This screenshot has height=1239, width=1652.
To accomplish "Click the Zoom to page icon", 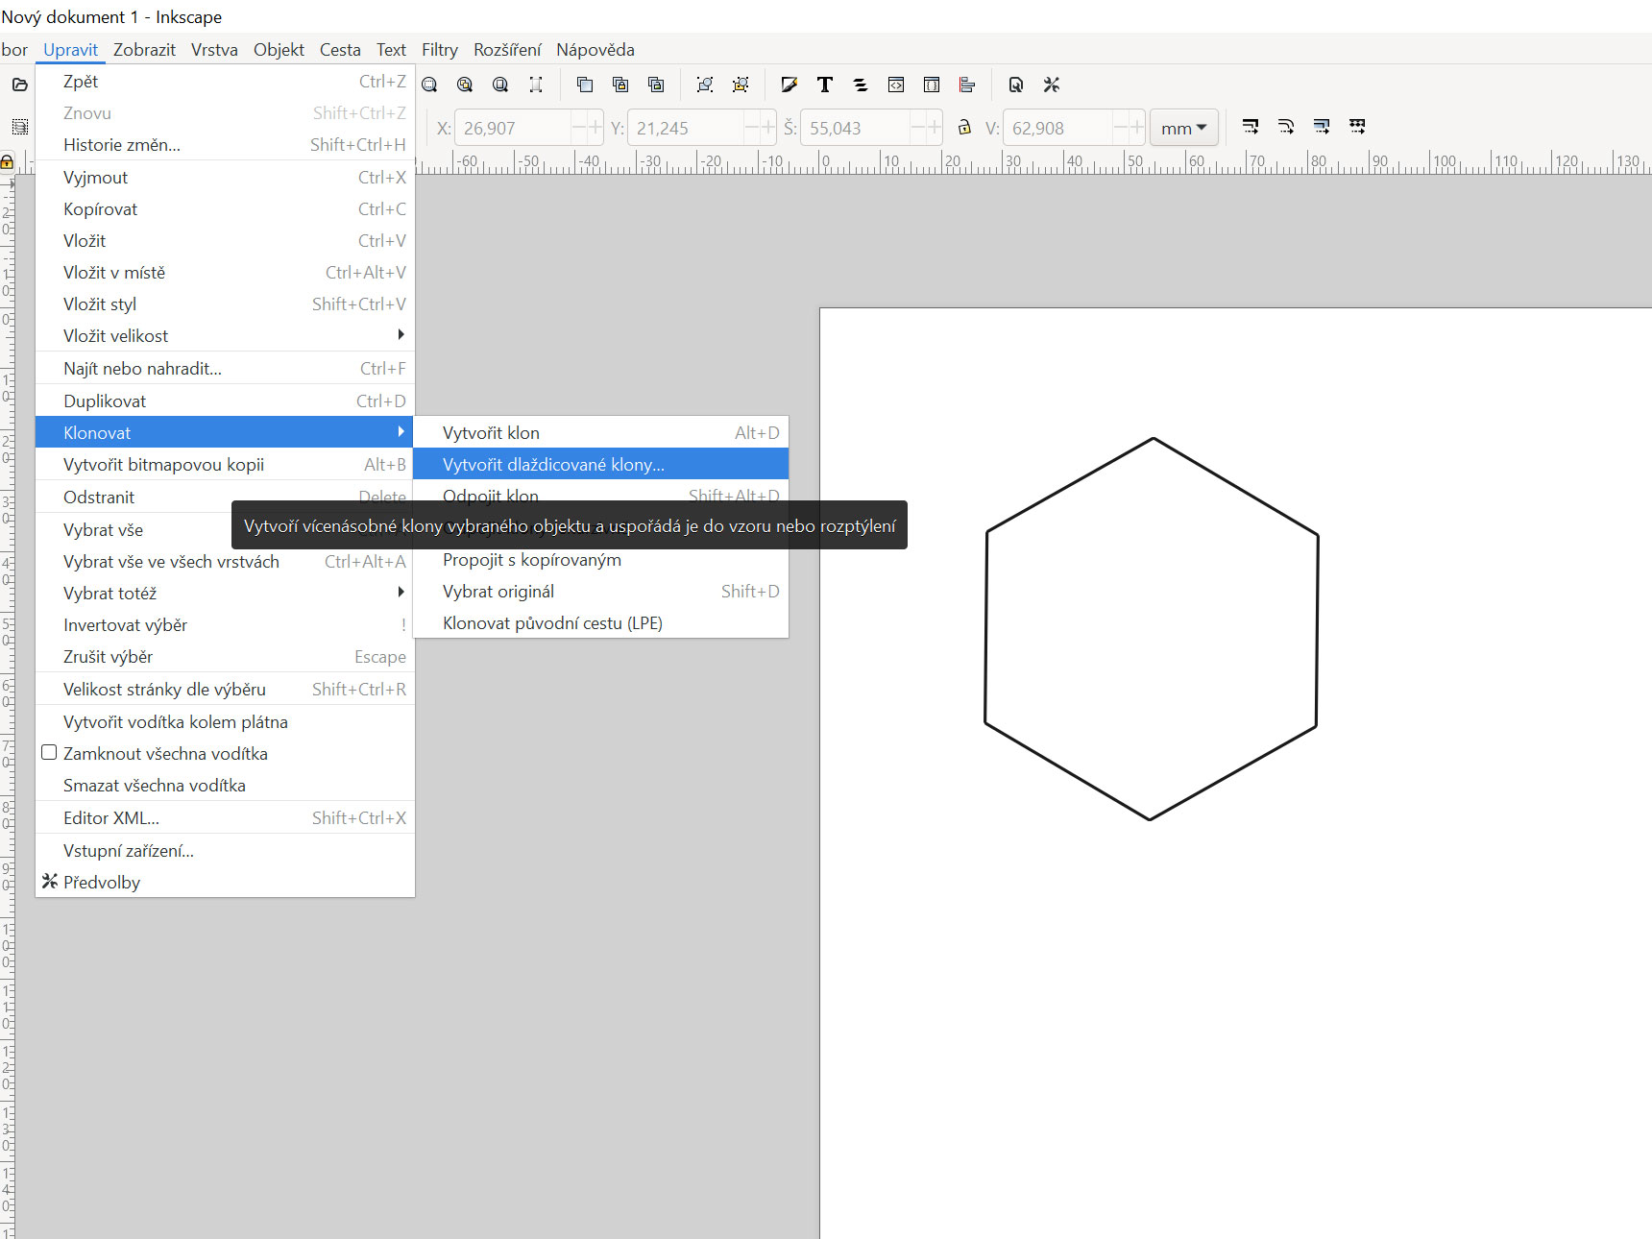I will (500, 85).
